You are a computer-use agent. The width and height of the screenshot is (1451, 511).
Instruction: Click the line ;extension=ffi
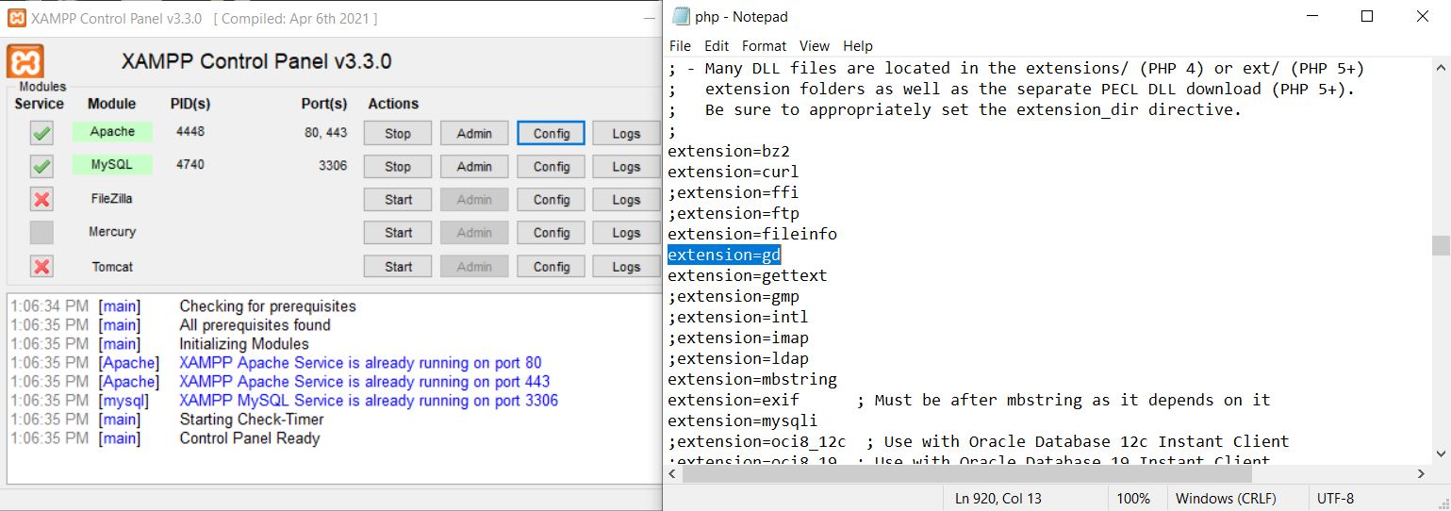coord(734,192)
